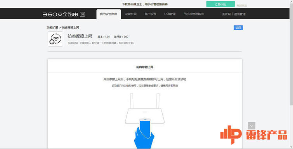This screenshot has width=293, height=149.
Task: Click the large 访客摩擦上网 app title
Action: click(x=80, y=36)
